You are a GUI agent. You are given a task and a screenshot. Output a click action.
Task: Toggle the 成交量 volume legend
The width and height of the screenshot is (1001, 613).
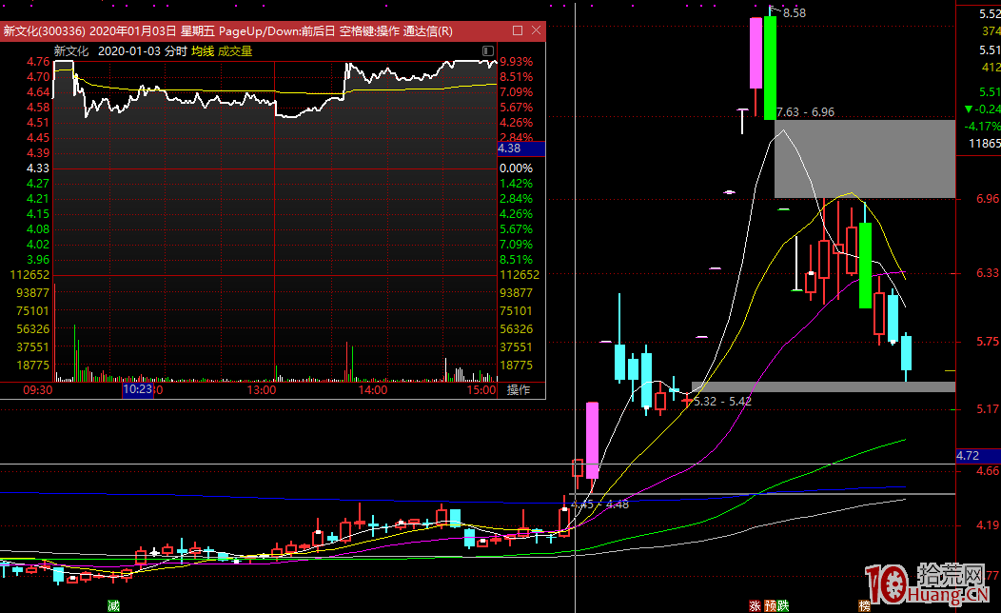pos(235,51)
